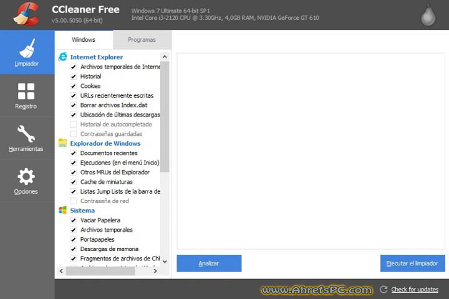The height and width of the screenshot is (299, 449).
Task: Click the CCleaner Free title text
Action: click(85, 9)
